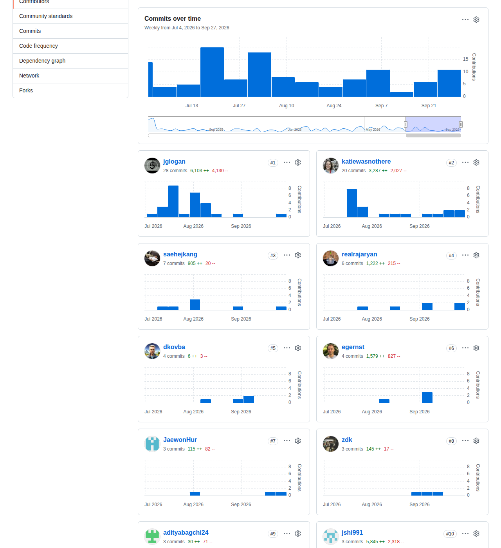Open Code frequency insights page
This screenshot has height=548, width=501.
click(x=70, y=46)
